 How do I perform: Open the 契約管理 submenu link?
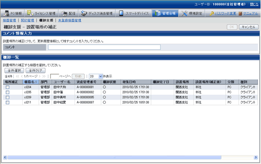click(27, 20)
